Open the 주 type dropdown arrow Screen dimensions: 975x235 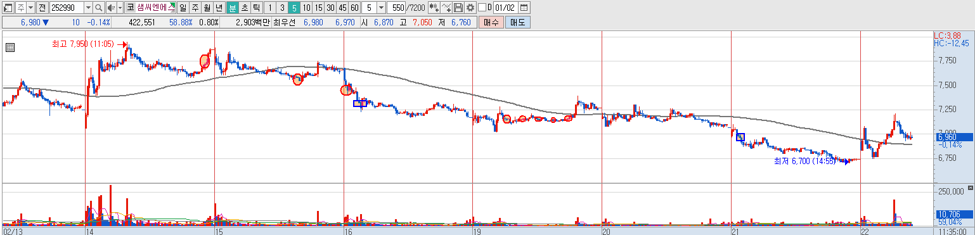[x=31, y=8]
